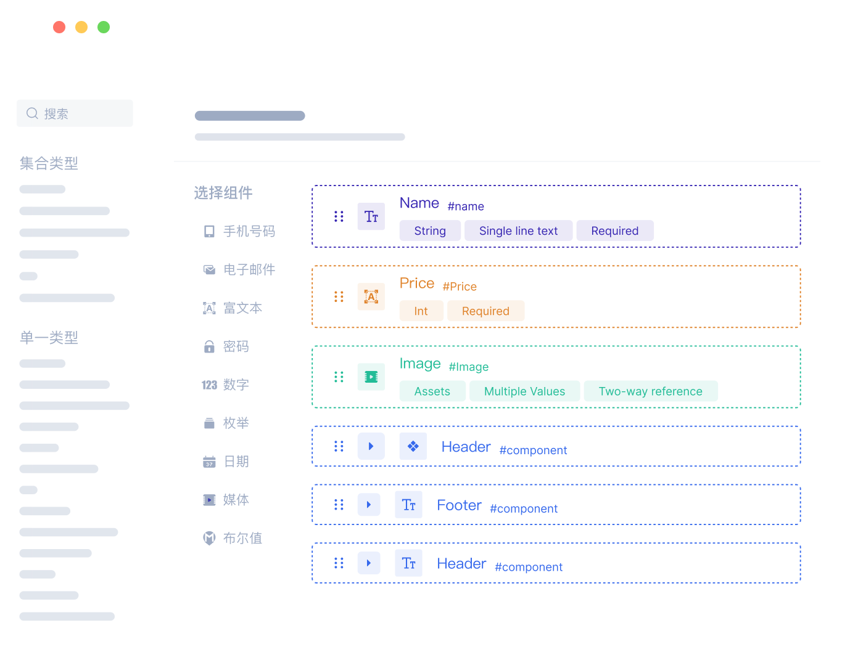Viewport: 858px width, 652px height.
Task: Select the 数字 component
Action: 226,385
